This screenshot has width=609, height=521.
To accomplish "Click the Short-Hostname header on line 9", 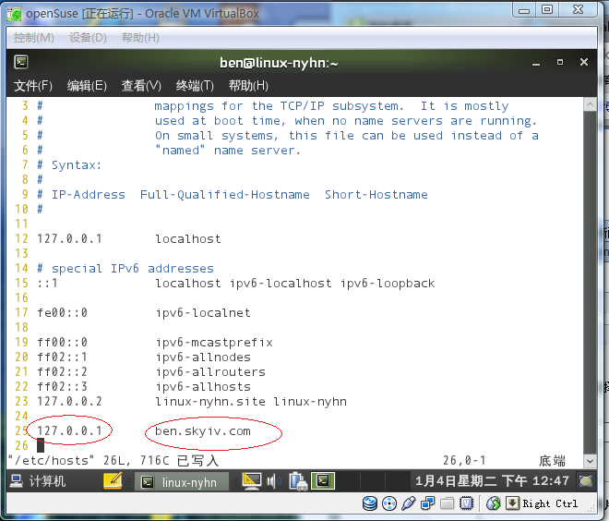I will [x=376, y=194].
